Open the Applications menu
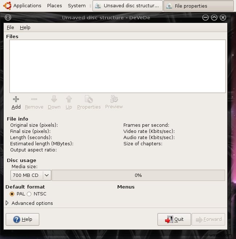The image size is (236, 239). [27, 6]
